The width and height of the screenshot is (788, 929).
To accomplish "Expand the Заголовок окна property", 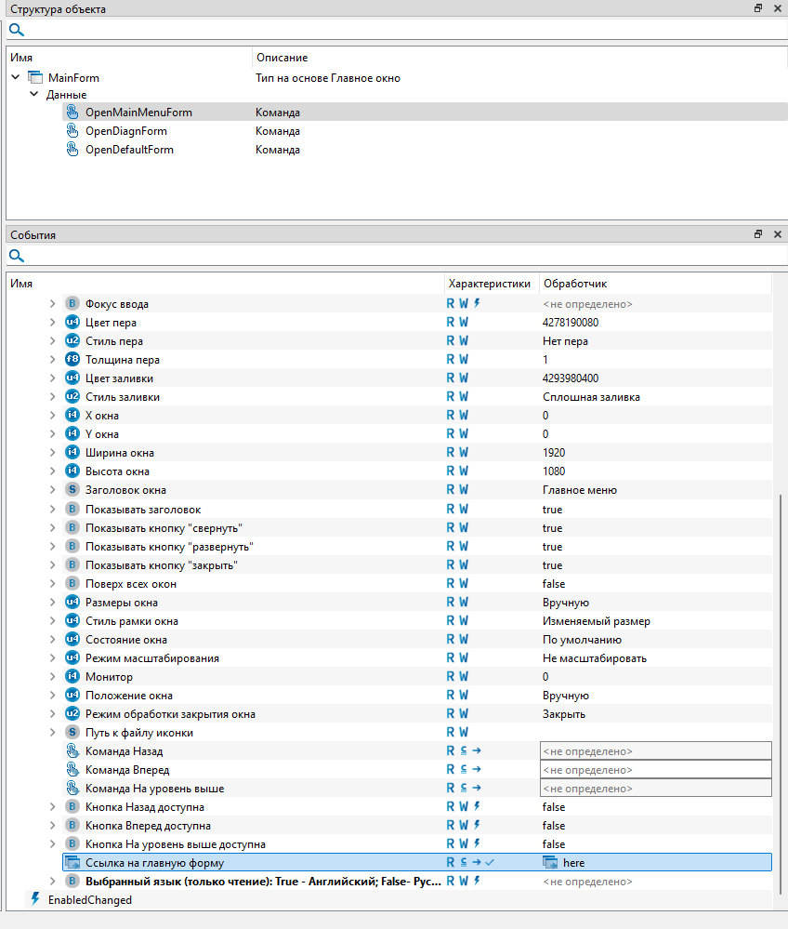I will coord(53,490).
